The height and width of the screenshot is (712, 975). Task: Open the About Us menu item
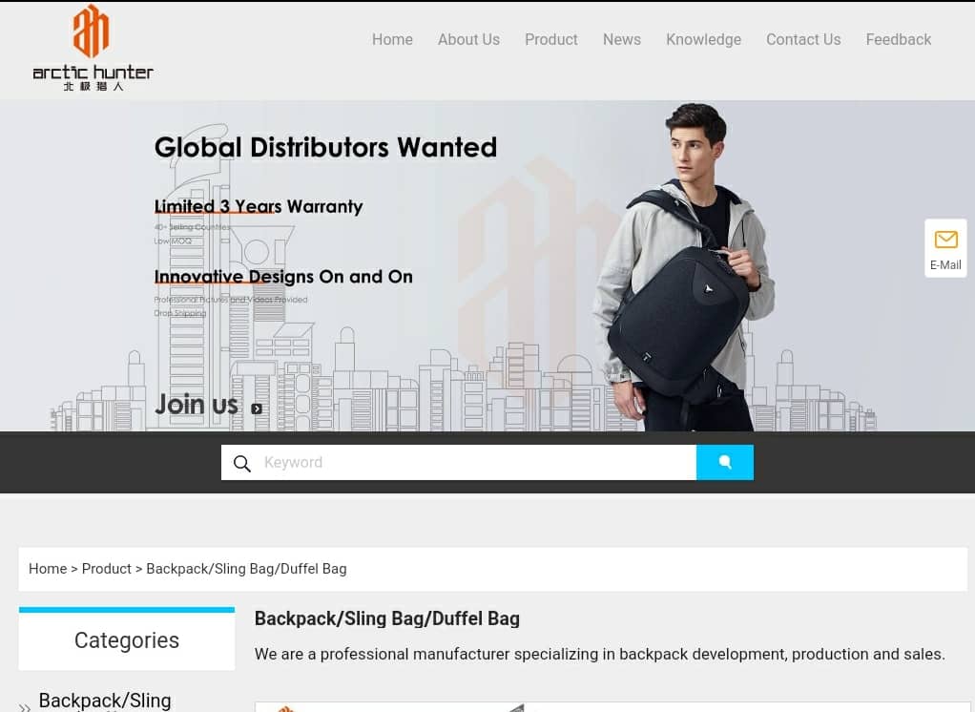tap(468, 39)
